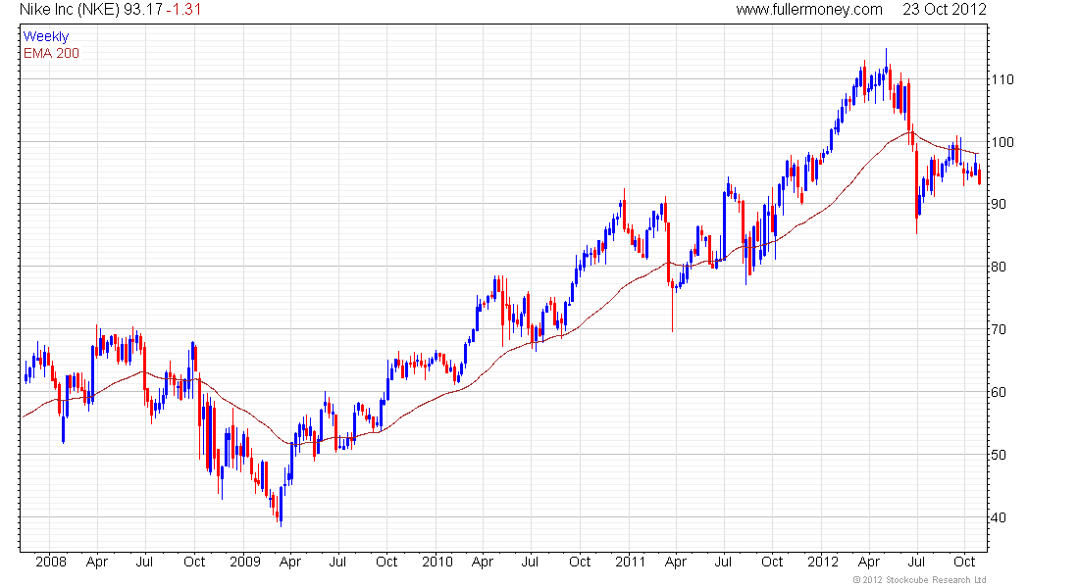Click the 110 price axis label

1002,79
